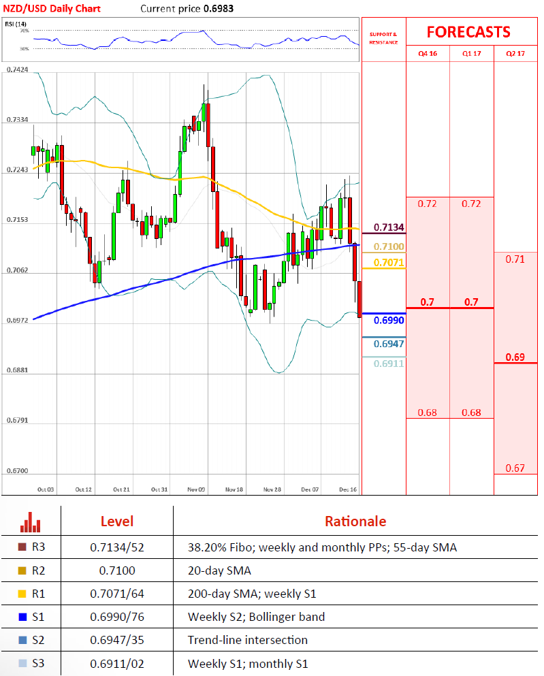Open the Q4 16 forecast column header
This screenshot has width=544, height=676.
tap(427, 53)
